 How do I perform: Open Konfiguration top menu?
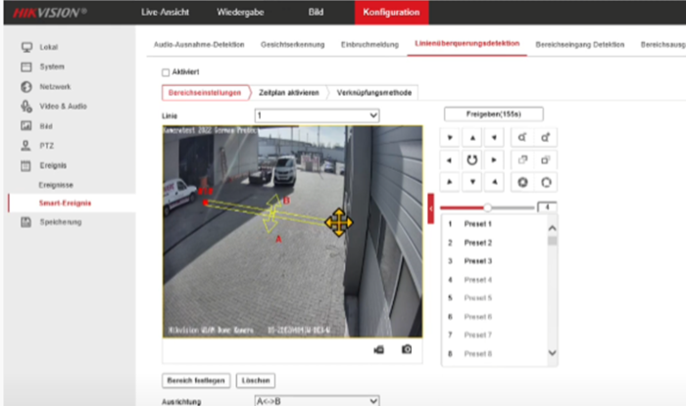point(391,12)
